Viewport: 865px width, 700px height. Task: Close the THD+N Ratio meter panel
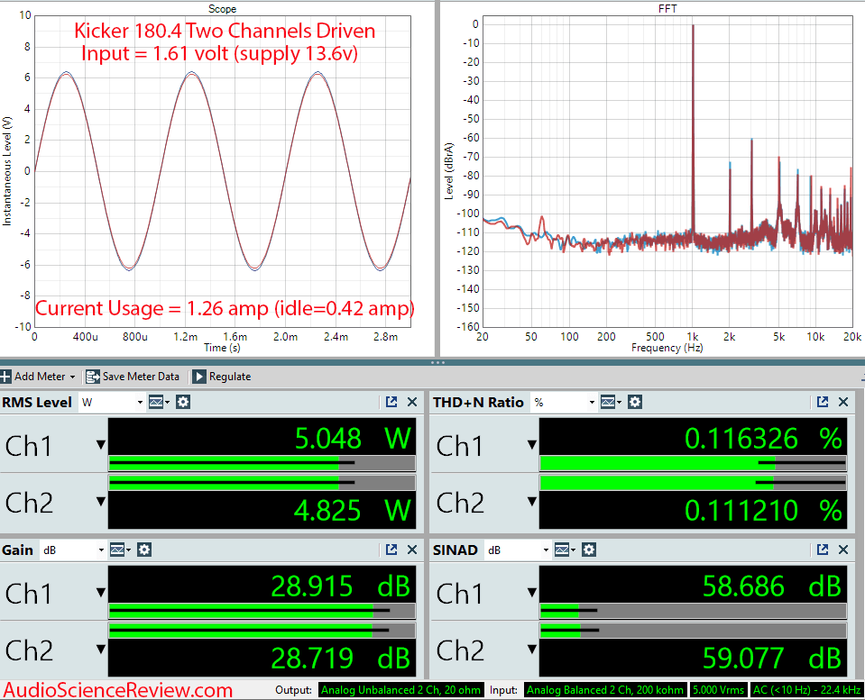[x=843, y=402]
